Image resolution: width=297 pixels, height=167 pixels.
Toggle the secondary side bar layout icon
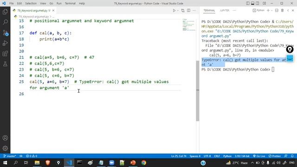(x=258, y=3)
